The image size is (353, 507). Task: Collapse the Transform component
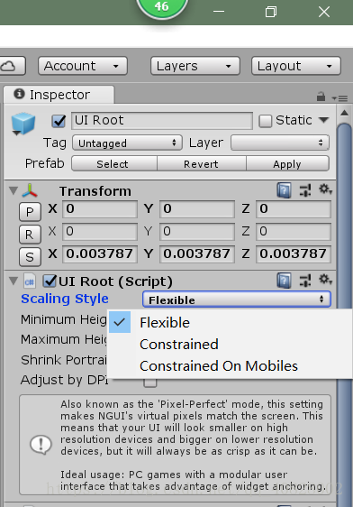coord(14,190)
